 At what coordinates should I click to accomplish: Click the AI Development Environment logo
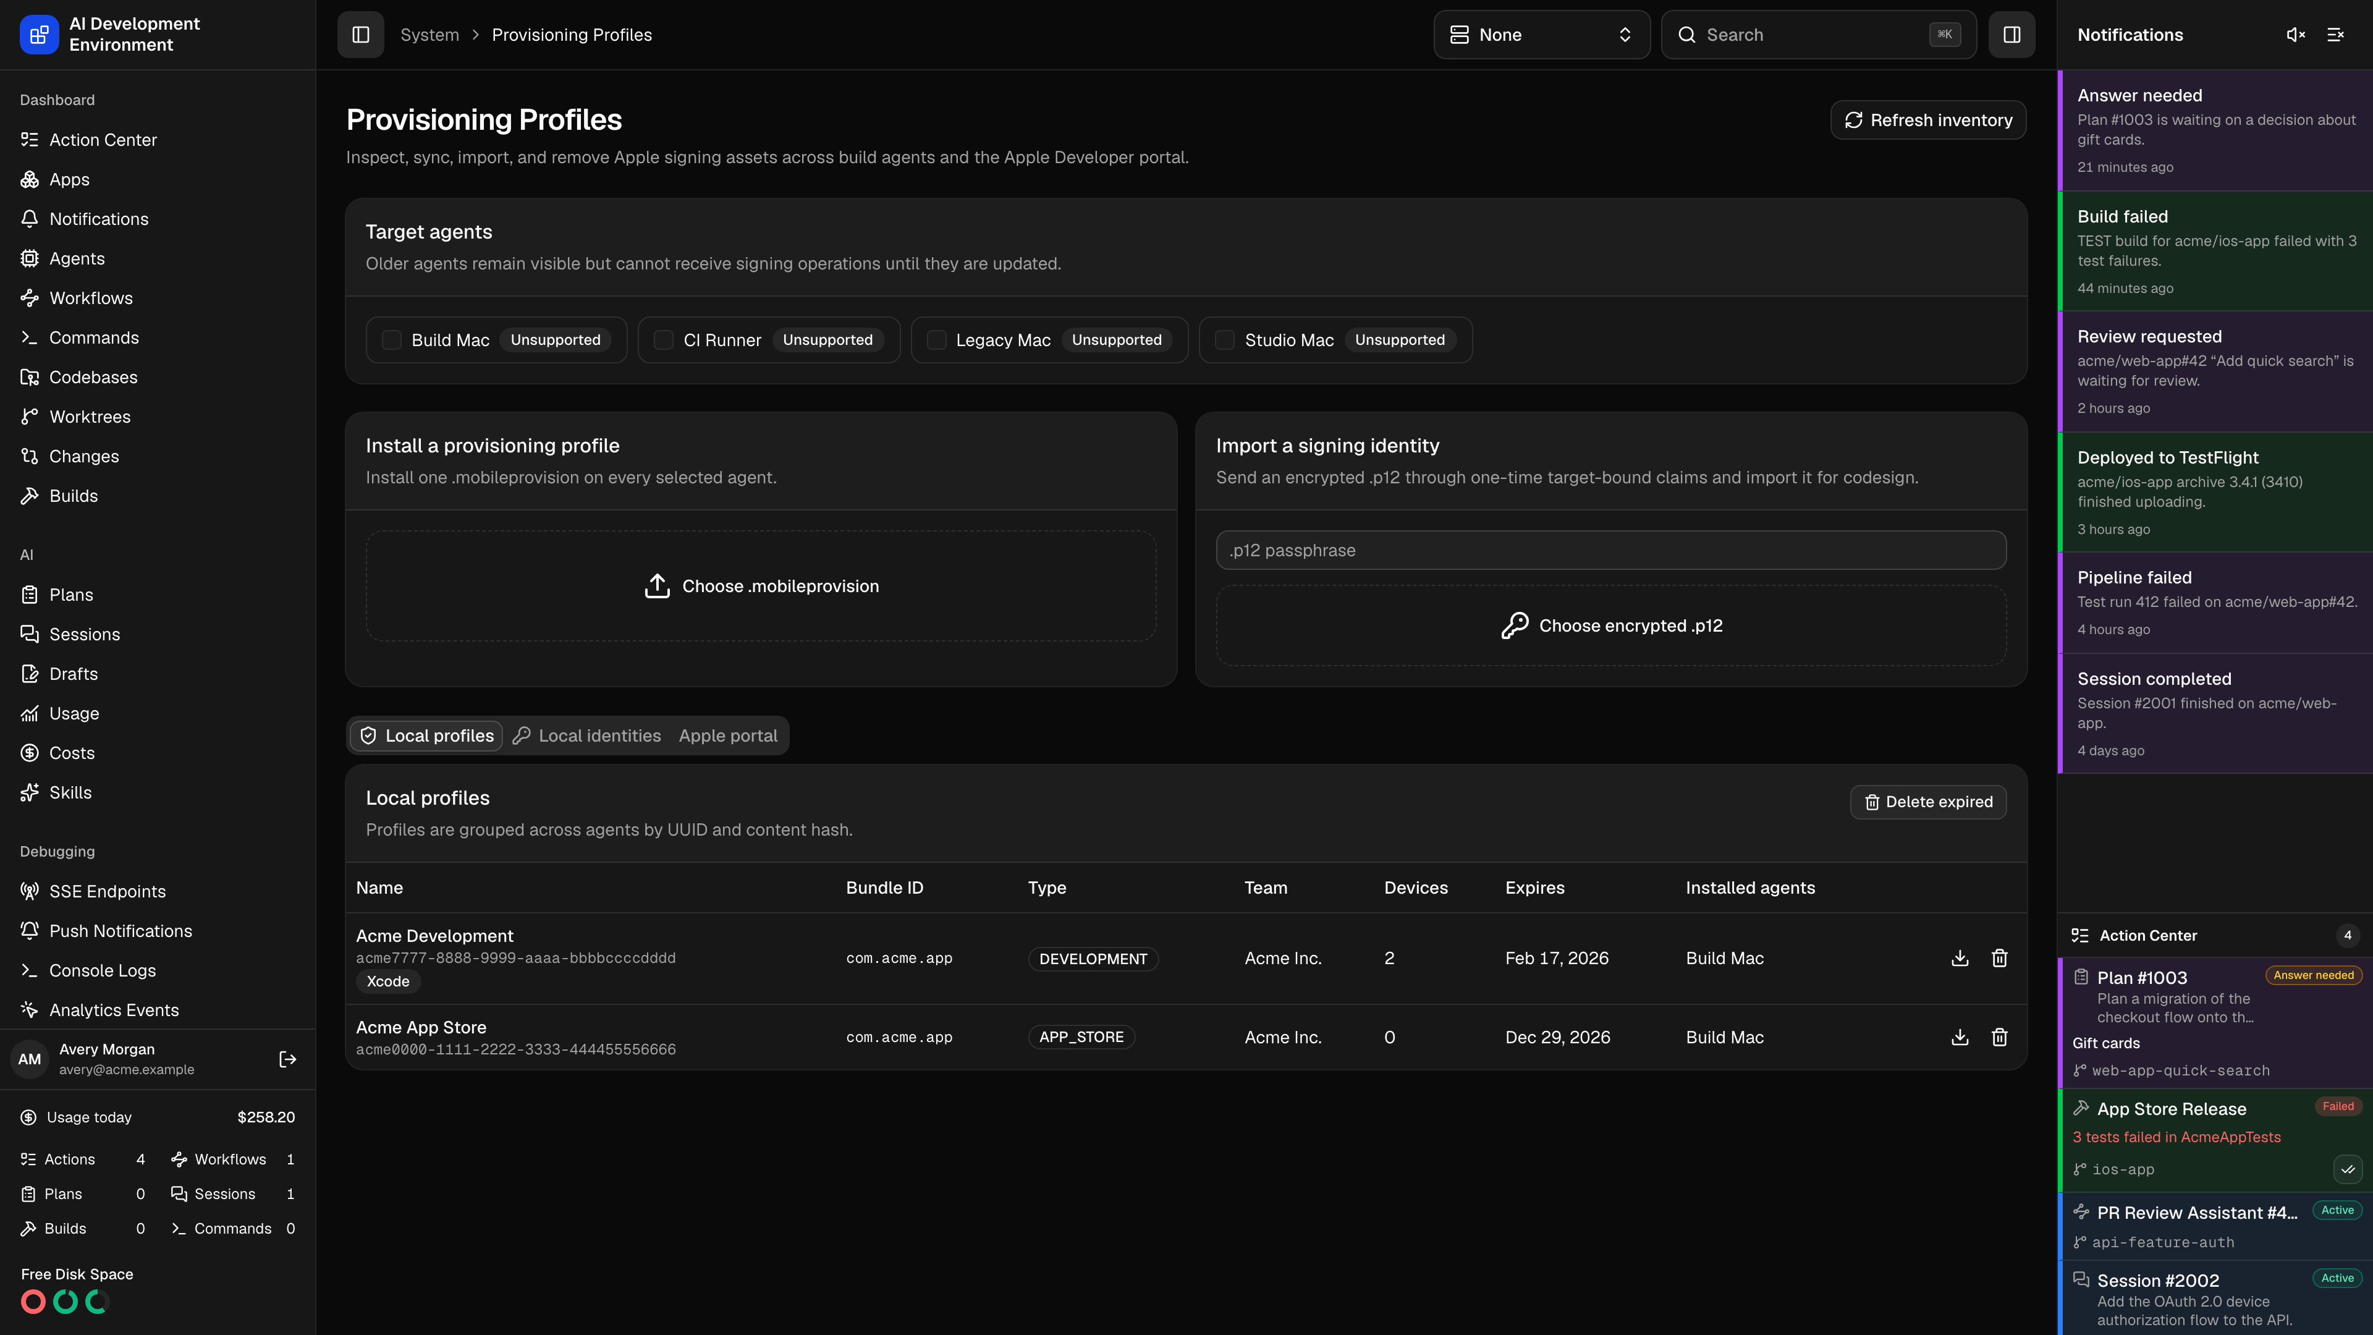tap(39, 35)
